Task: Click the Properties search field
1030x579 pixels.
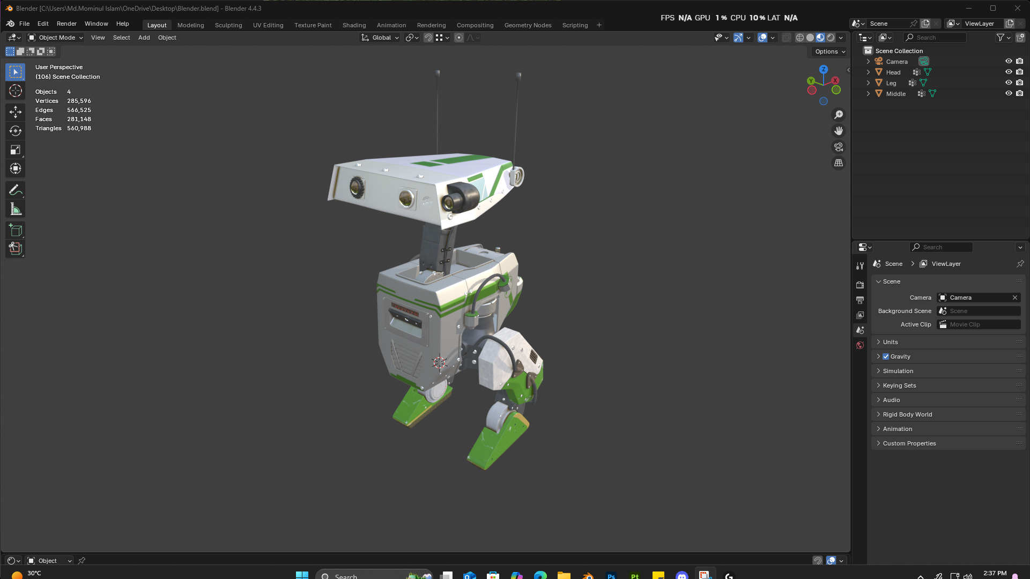Action: 942,247
